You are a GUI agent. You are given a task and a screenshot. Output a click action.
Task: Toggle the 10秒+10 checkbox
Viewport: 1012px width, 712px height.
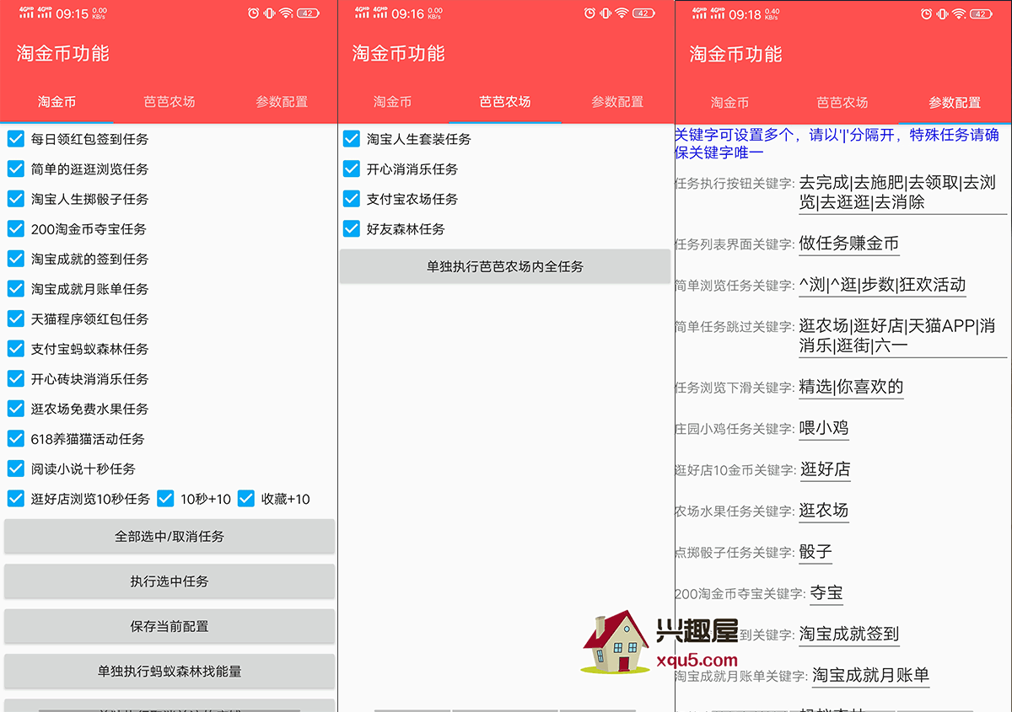165,499
